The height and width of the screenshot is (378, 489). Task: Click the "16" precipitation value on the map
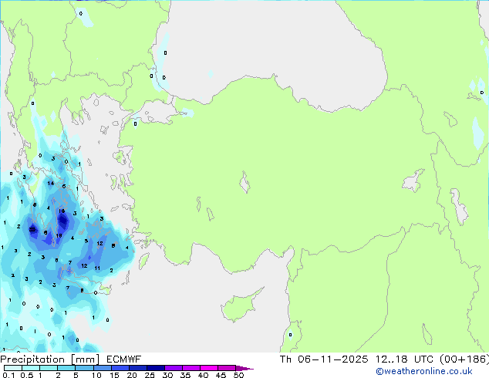coord(62,211)
